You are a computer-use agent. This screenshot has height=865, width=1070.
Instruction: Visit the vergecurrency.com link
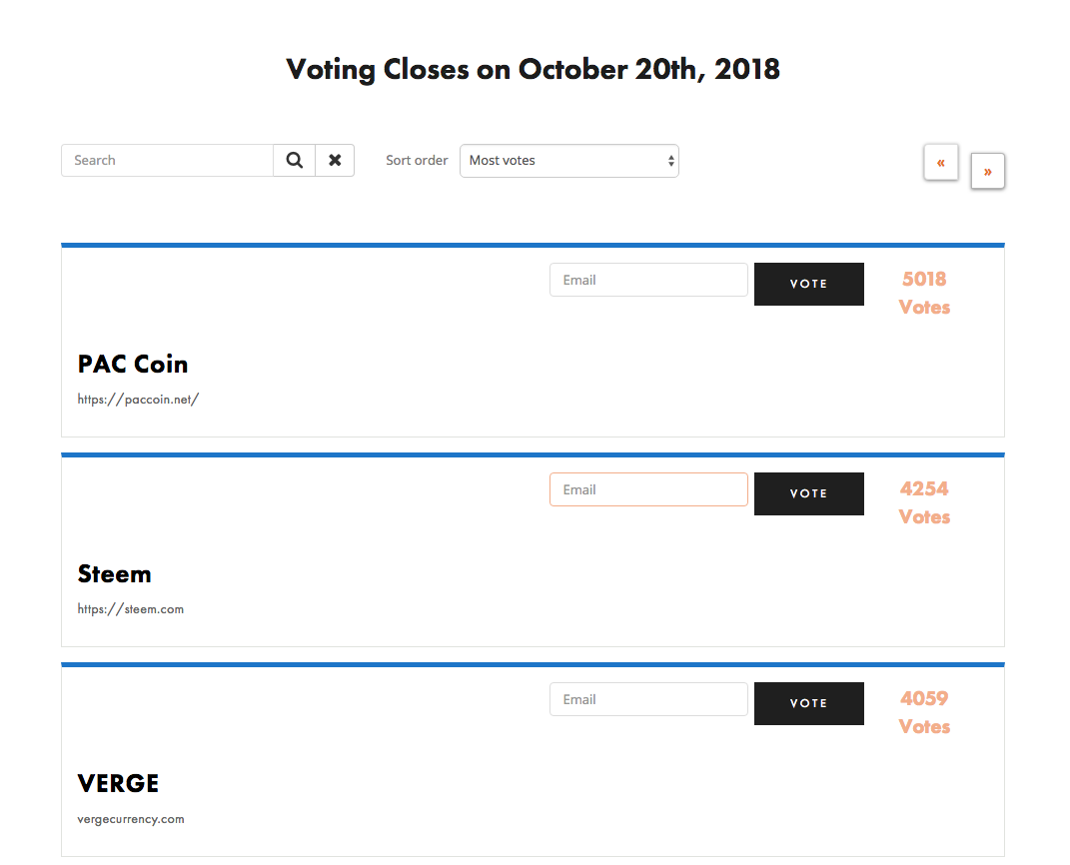[x=131, y=819]
